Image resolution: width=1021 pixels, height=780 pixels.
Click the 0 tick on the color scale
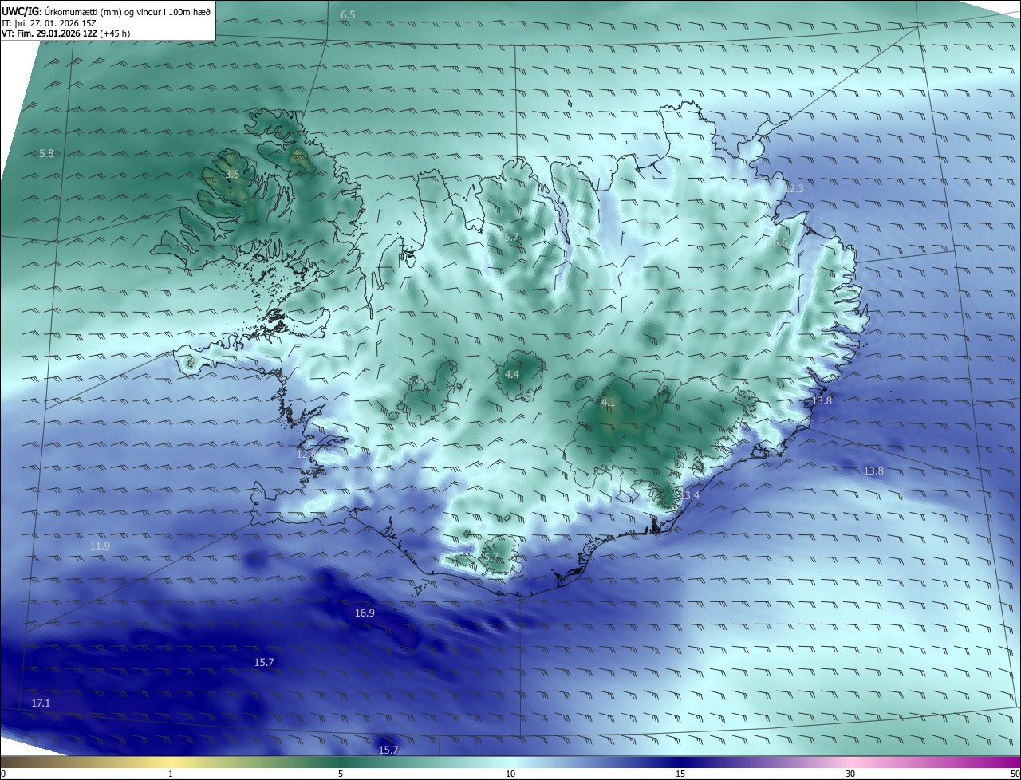tap(3, 774)
